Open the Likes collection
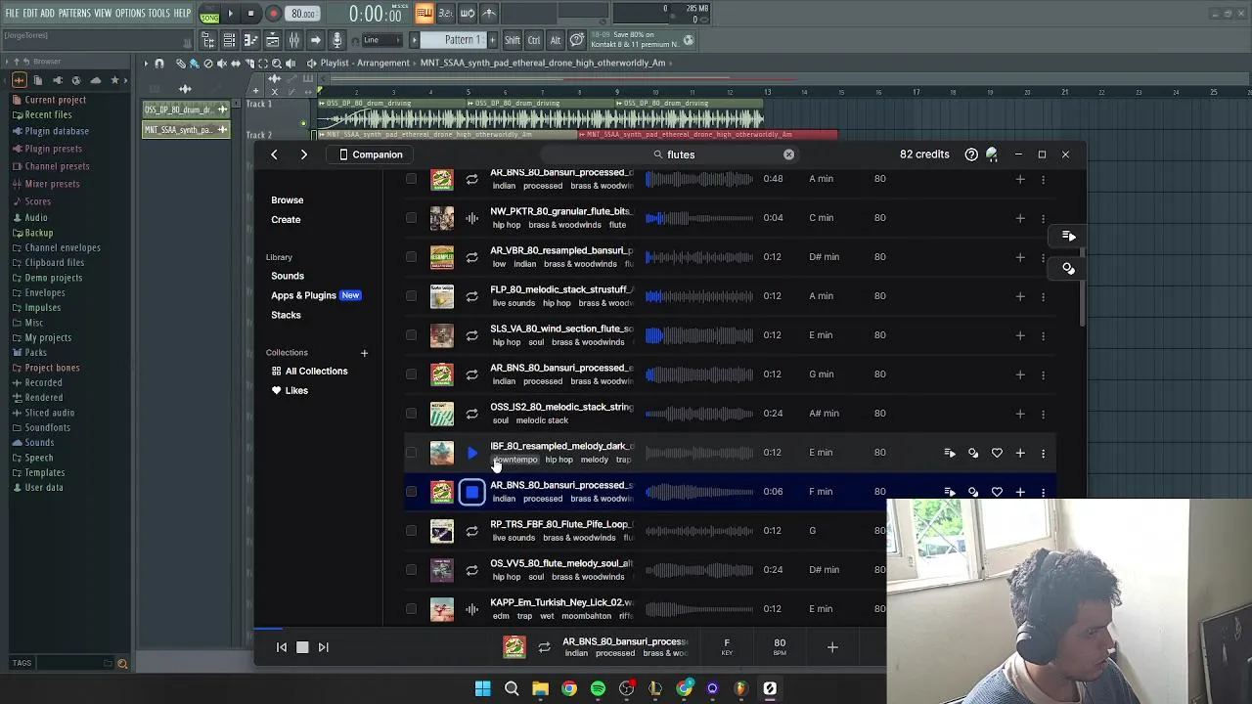The image size is (1252, 704). [291, 391]
